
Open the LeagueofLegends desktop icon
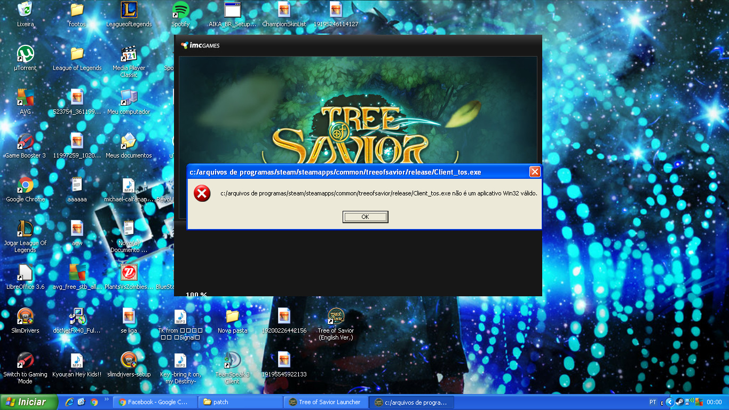pyautogui.click(x=129, y=11)
